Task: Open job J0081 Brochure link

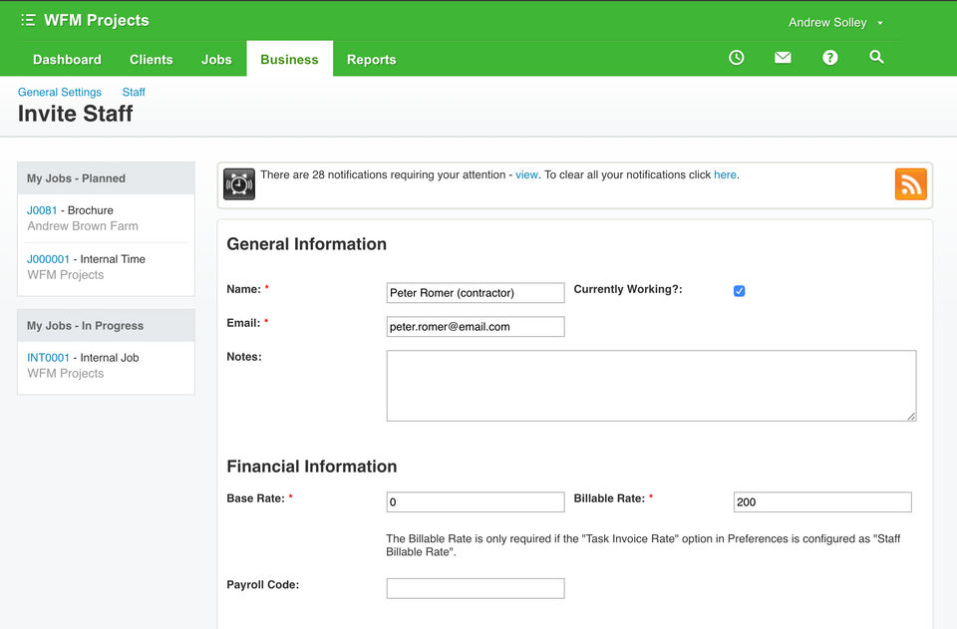Action: pyautogui.click(x=42, y=210)
